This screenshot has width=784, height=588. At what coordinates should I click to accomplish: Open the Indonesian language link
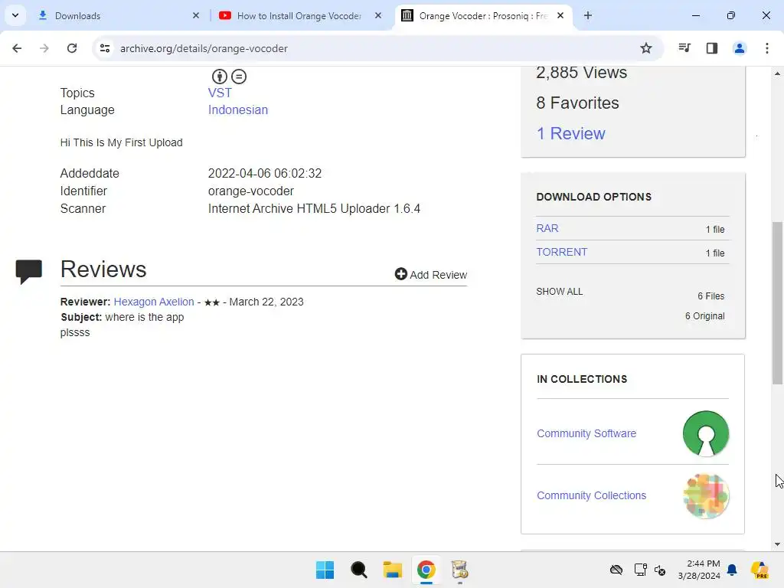(x=238, y=110)
